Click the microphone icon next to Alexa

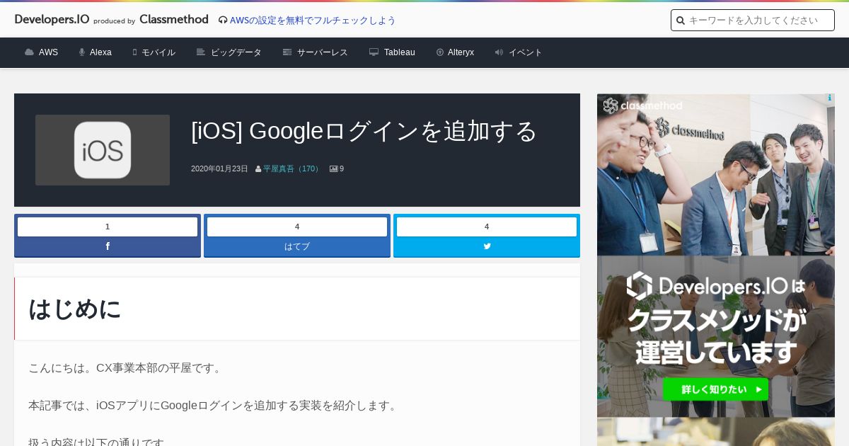82,52
